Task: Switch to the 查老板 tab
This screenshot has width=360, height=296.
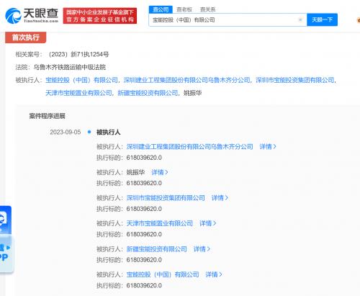Action: tap(184, 9)
